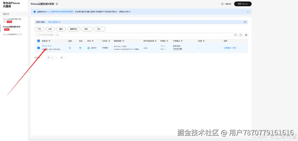Click the black 购买 FlexusX button

tap(243, 4)
